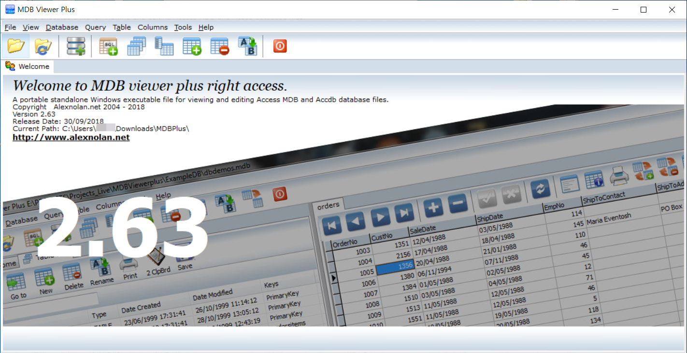Open the Columns menu
The height and width of the screenshot is (353, 687).
[x=153, y=27]
